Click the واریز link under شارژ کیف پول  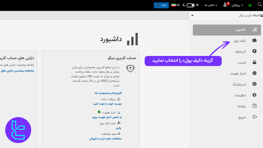(118, 128)
